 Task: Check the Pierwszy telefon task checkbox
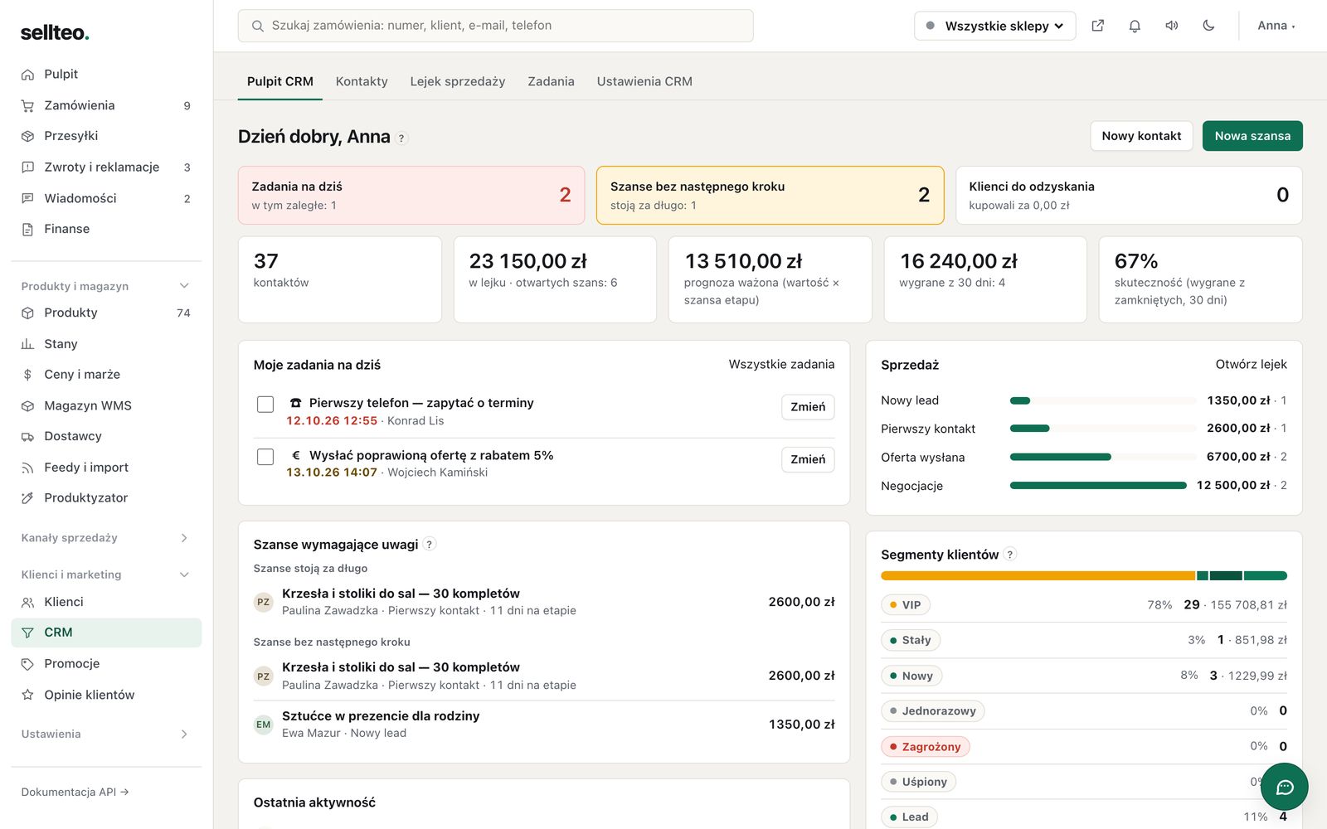[x=265, y=405]
